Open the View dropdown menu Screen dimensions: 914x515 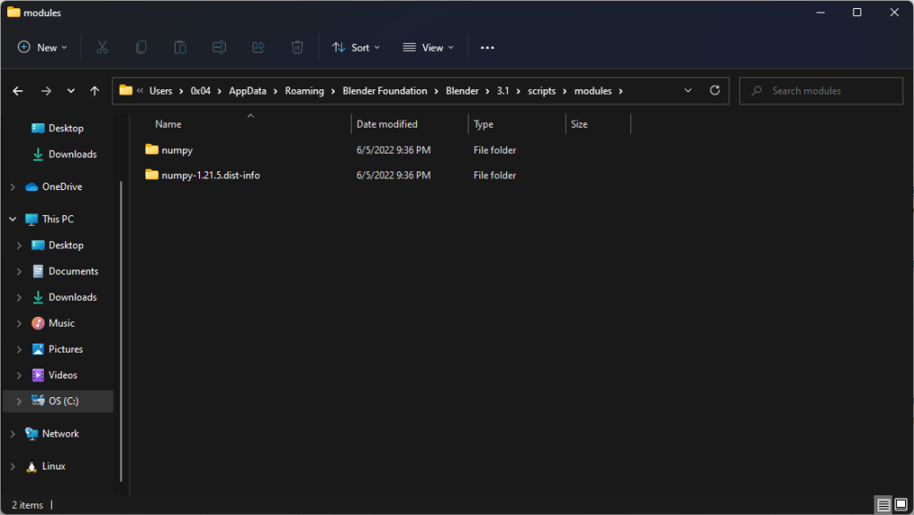click(428, 47)
